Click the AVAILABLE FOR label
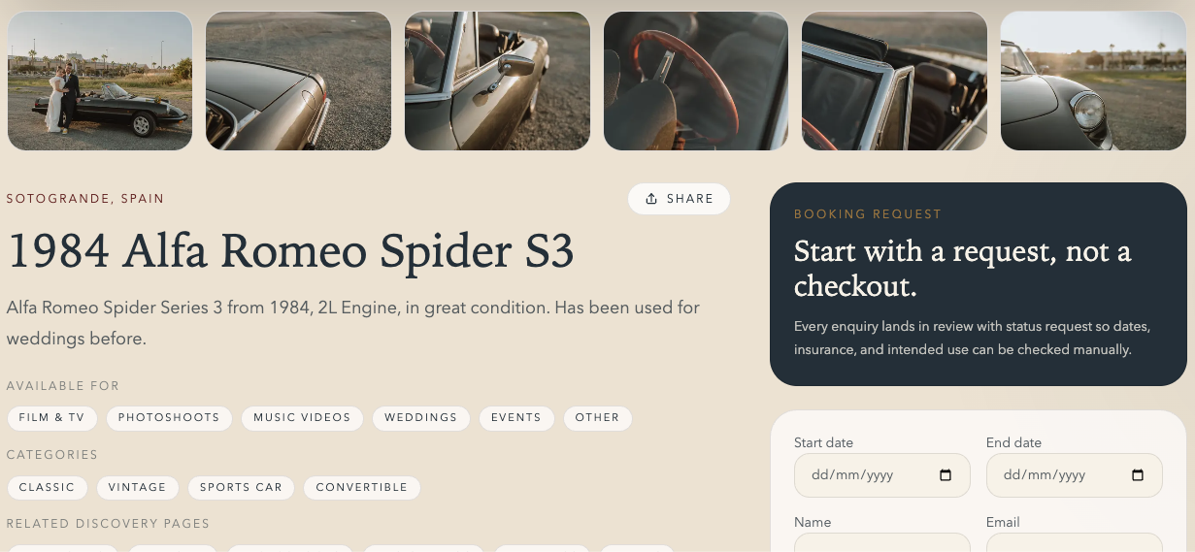1195x552 pixels. point(63,386)
